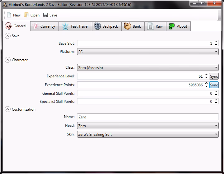Switch to the Fast Travel tab

coord(75,26)
